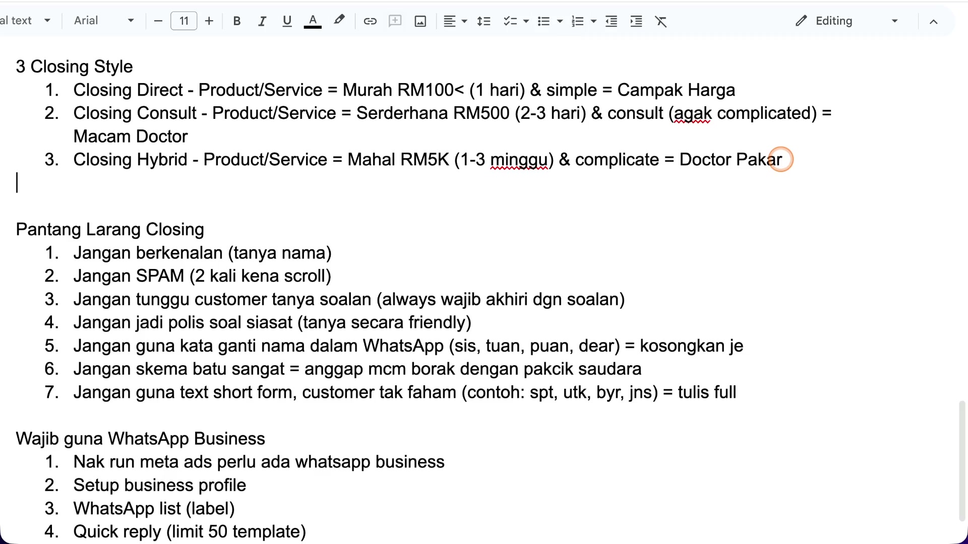
Task: Open the Arial font family dropdown
Action: click(x=103, y=21)
